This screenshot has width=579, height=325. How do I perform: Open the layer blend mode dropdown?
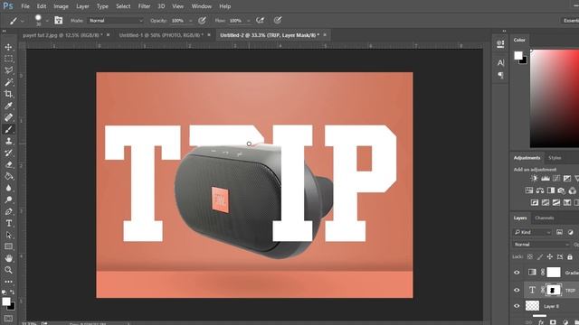[541, 245]
